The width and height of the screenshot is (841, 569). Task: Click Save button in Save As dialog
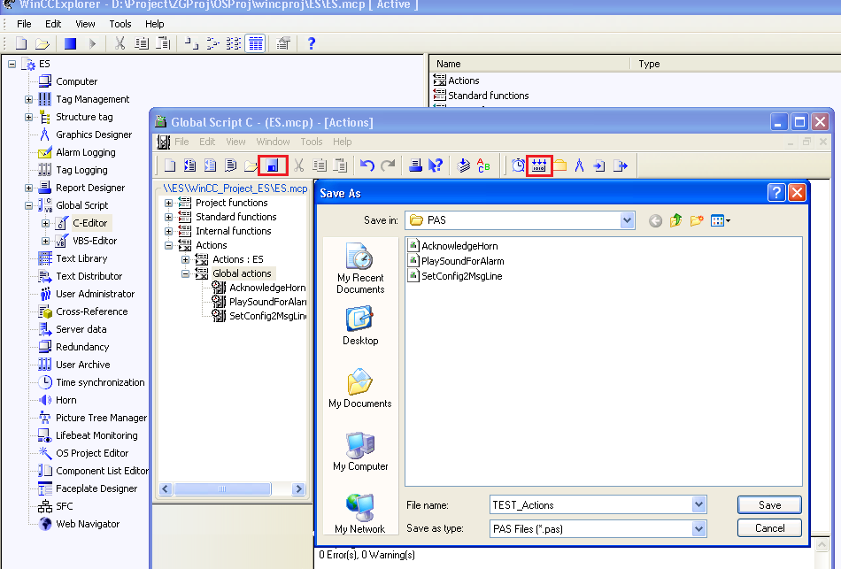pyautogui.click(x=769, y=504)
